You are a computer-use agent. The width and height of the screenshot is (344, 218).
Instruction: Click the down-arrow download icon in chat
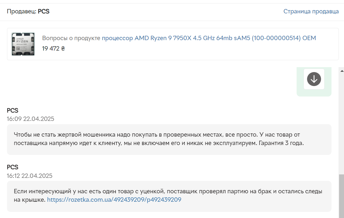(x=314, y=79)
